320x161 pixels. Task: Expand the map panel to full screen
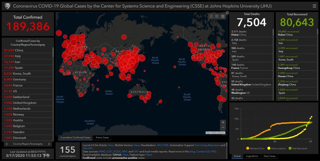point(227,13)
